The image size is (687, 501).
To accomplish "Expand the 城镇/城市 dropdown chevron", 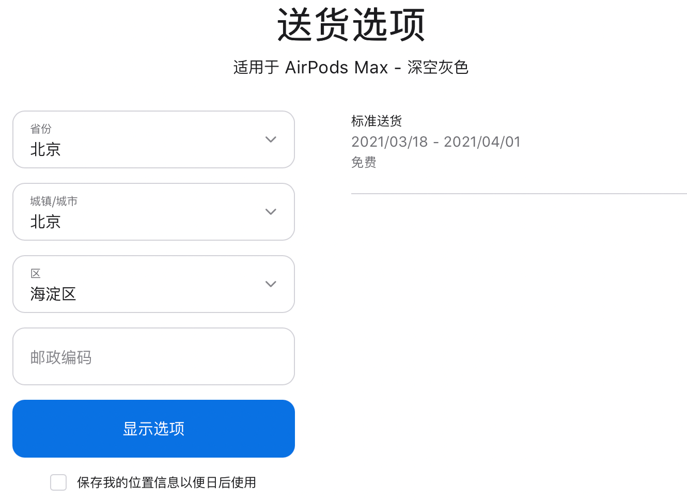I will point(271,212).
